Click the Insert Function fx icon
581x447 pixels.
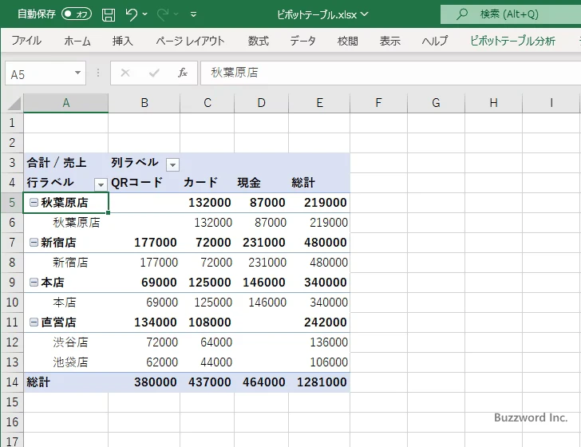[x=182, y=73]
